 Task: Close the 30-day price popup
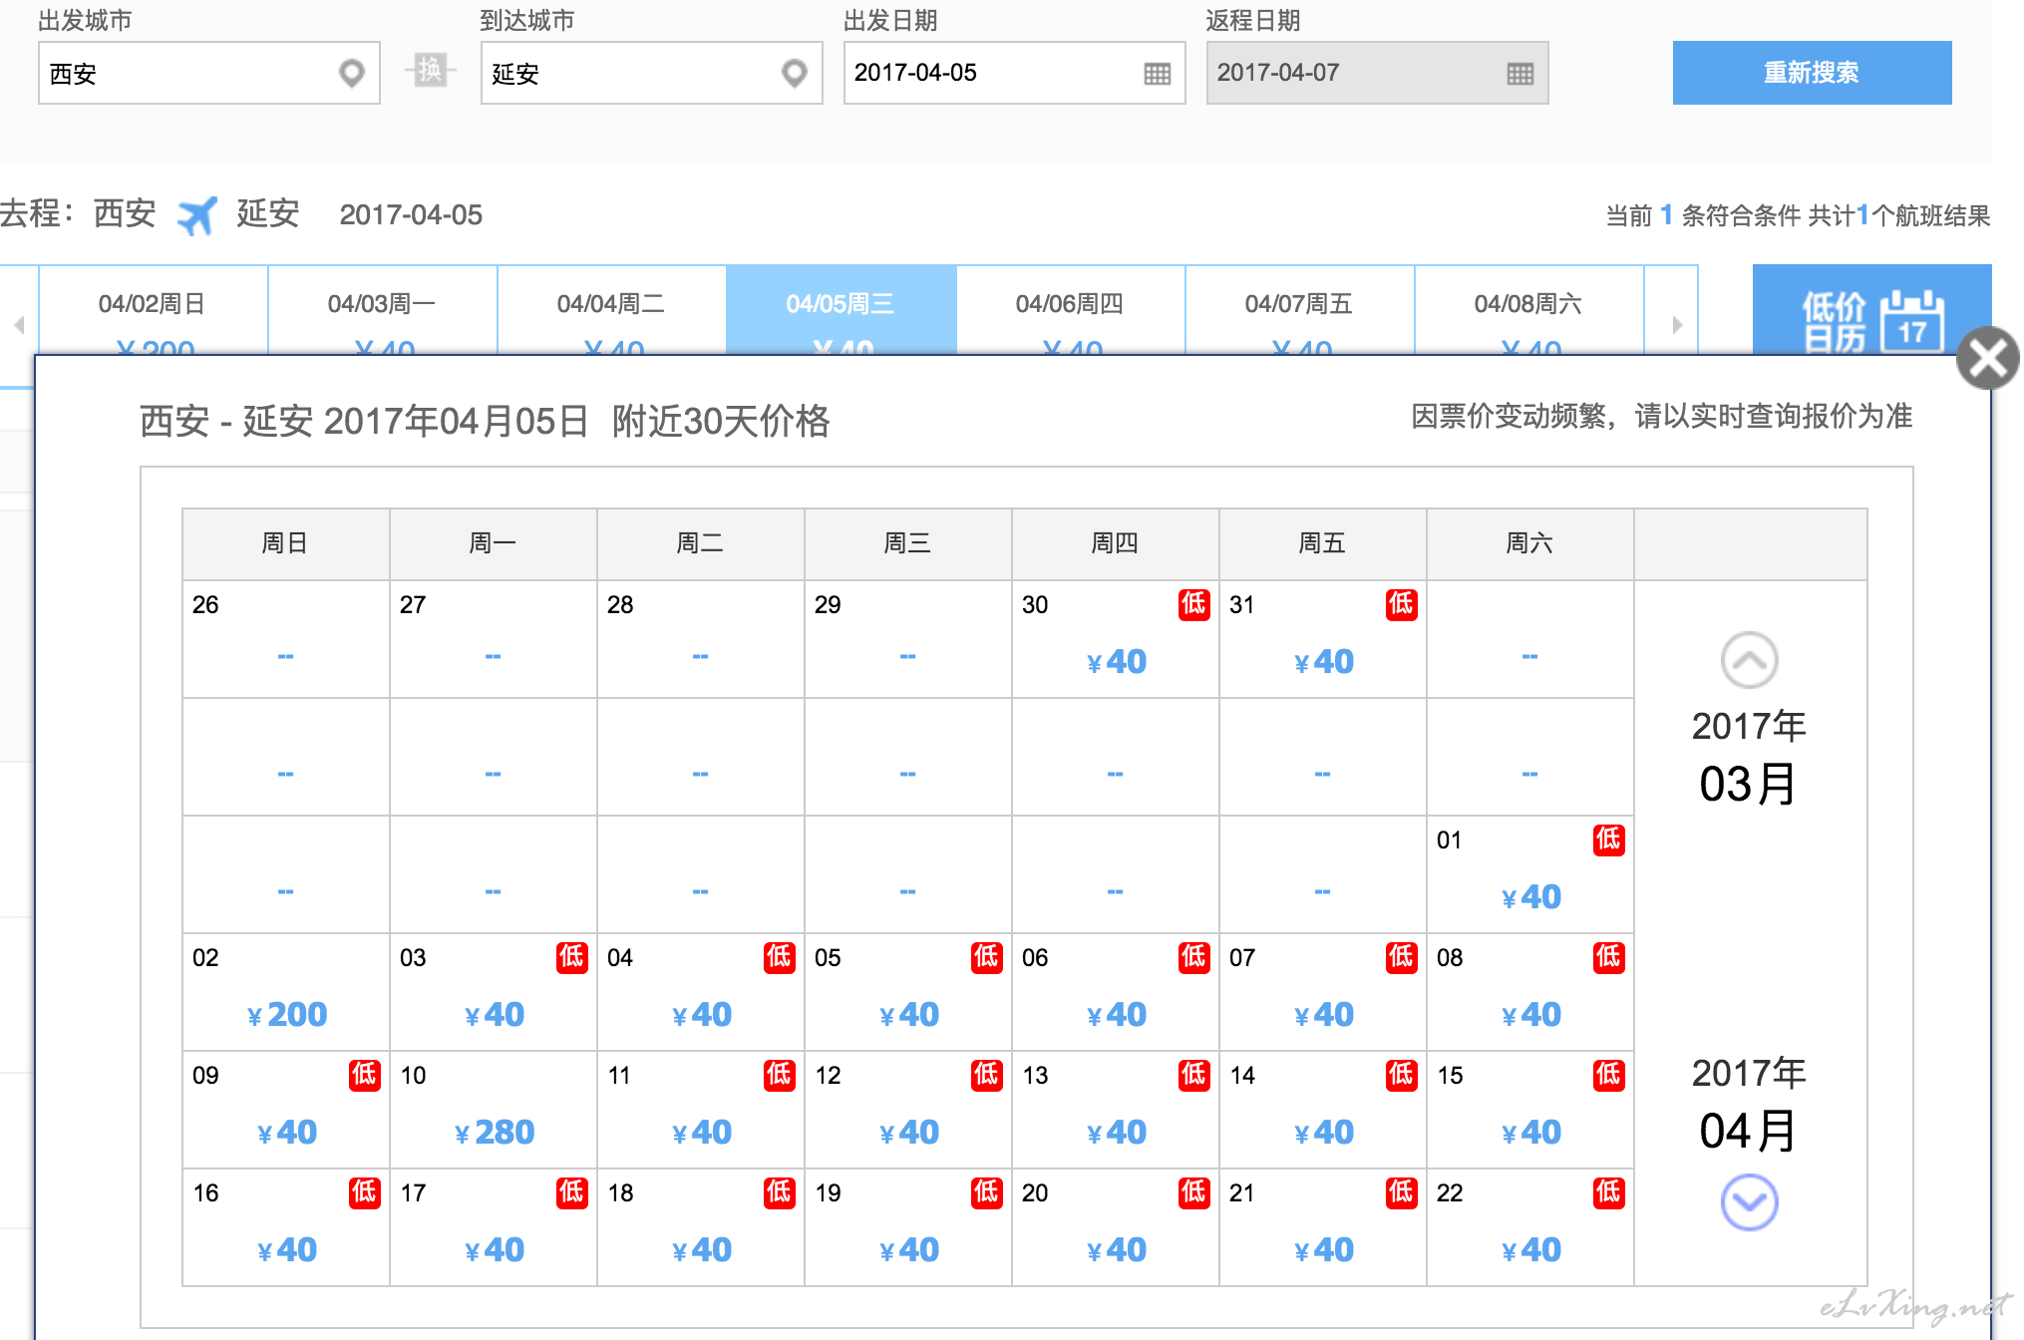1987,359
